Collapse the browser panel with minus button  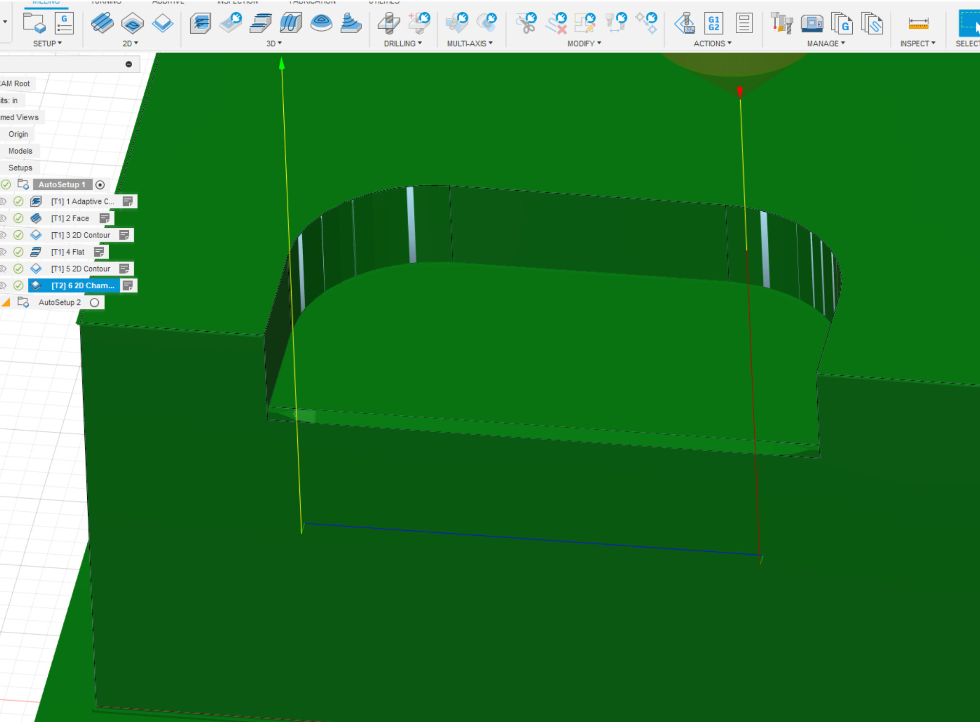click(129, 64)
